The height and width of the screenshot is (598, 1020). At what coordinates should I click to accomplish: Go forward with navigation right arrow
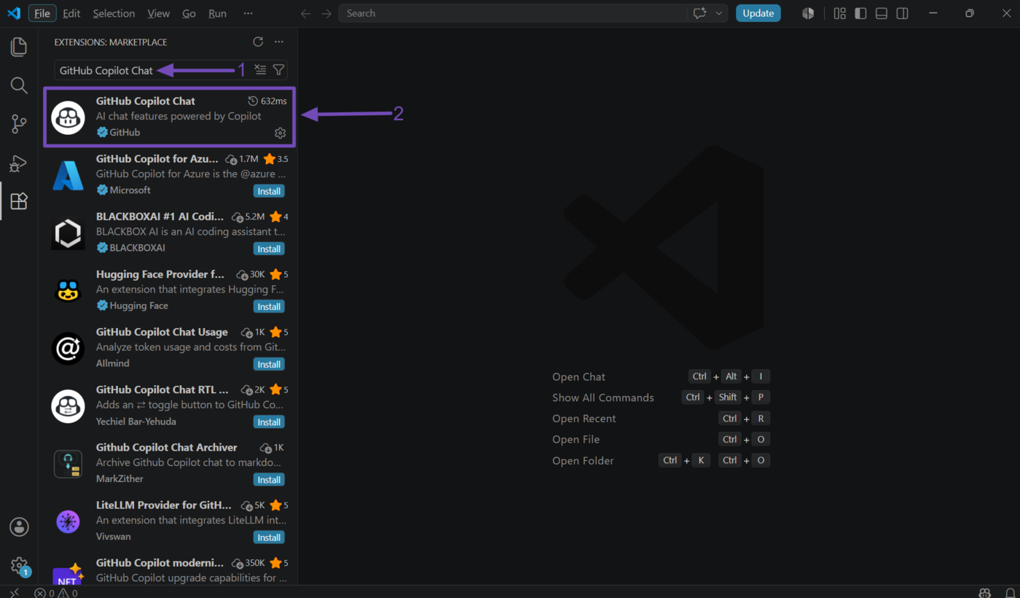[x=326, y=14]
